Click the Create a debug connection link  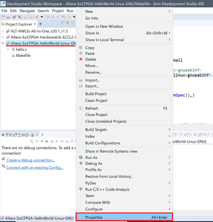point(30,160)
